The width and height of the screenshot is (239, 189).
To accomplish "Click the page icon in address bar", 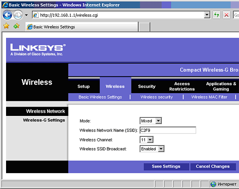I will pos(35,15).
